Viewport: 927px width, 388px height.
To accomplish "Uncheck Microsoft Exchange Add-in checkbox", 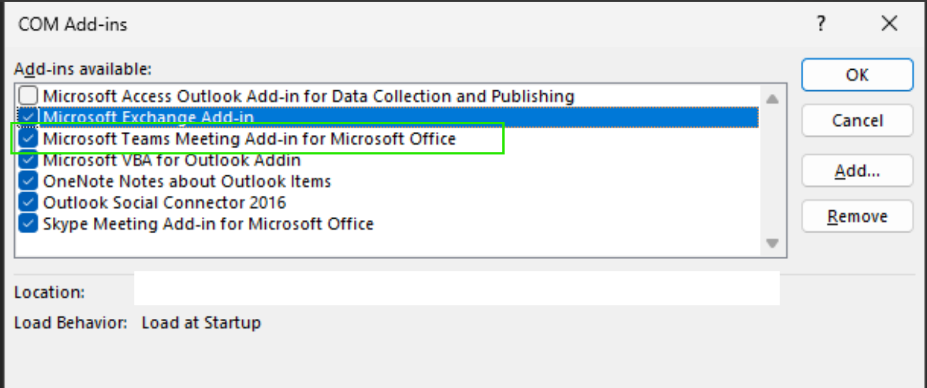I will point(28,117).
